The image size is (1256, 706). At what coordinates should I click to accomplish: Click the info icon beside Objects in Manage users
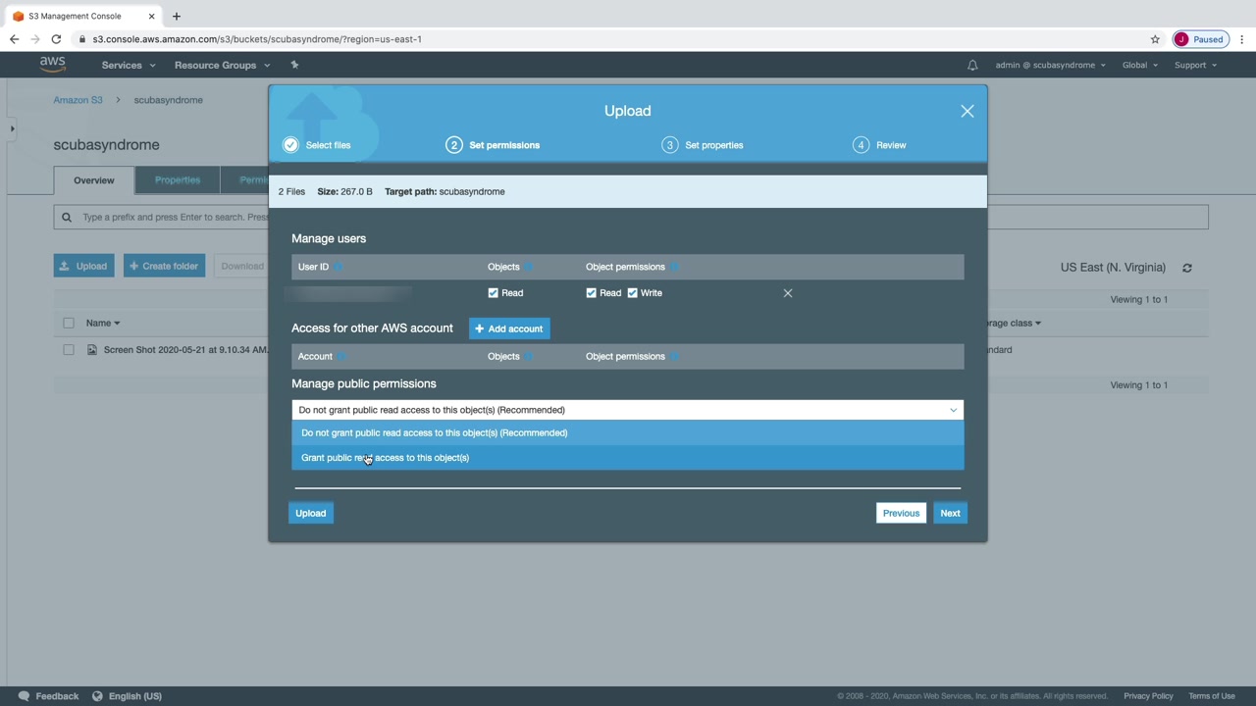tap(529, 267)
